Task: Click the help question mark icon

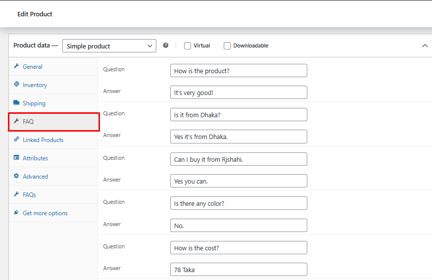Action: [x=166, y=46]
